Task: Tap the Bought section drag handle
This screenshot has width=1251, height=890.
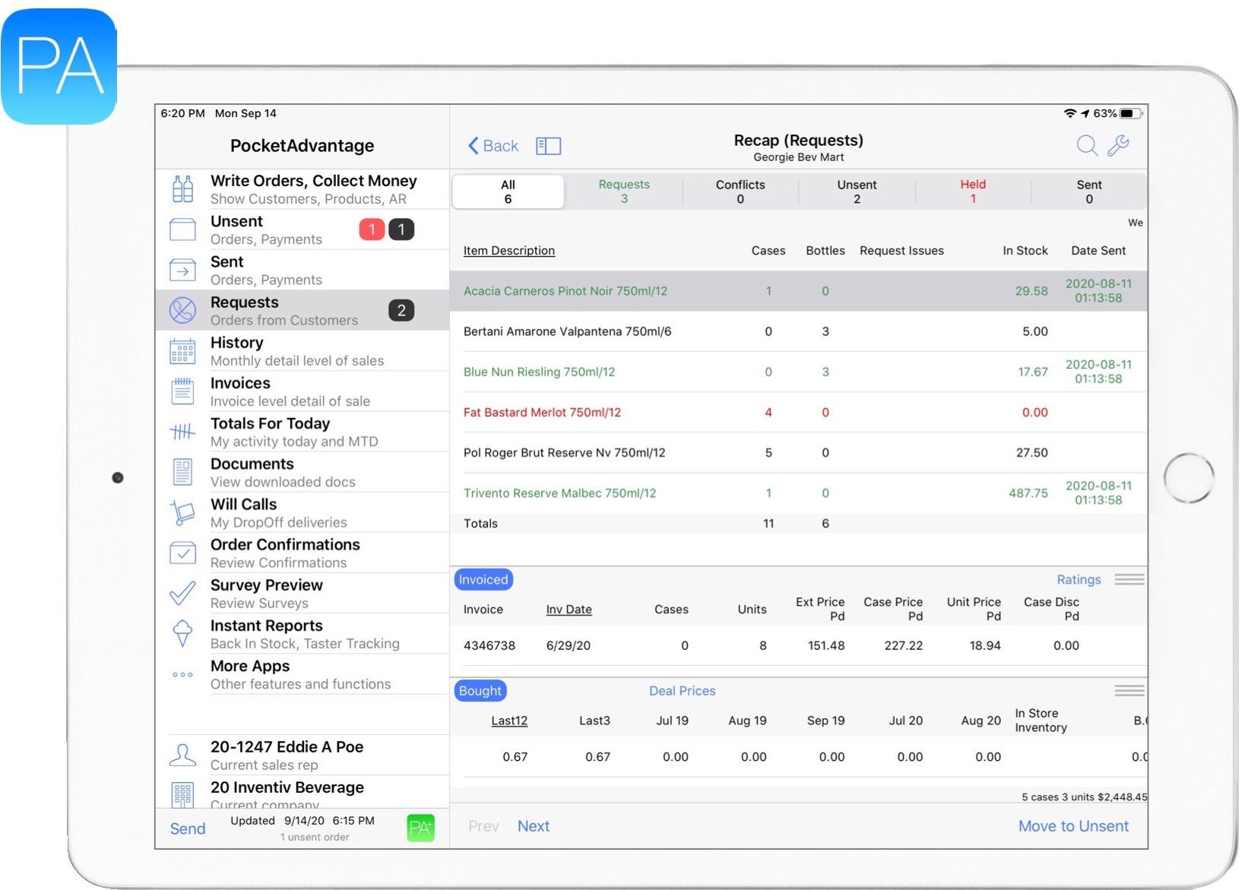Action: click(1129, 690)
